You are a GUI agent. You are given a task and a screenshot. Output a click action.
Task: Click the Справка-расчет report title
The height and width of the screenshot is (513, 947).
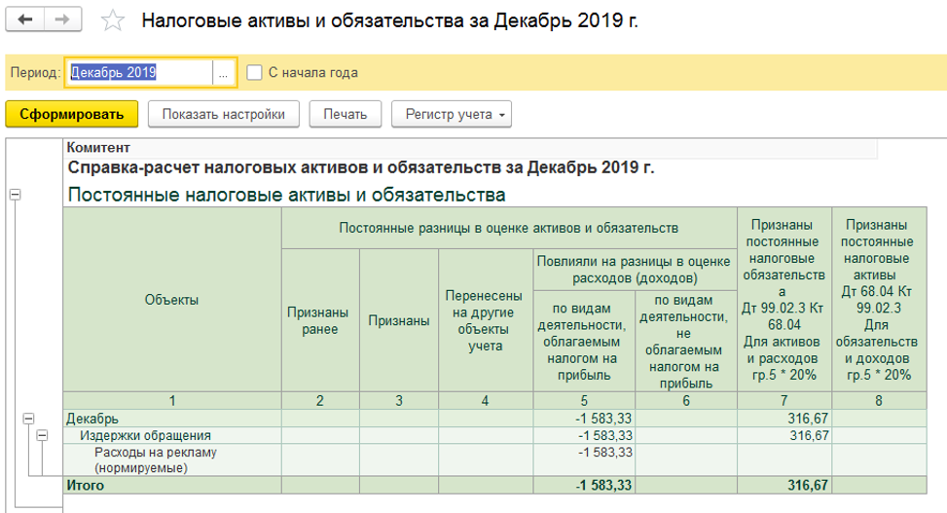tap(360, 167)
